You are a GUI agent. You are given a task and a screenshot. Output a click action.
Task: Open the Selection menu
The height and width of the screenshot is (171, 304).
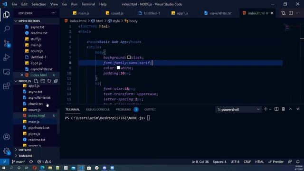[39, 4]
